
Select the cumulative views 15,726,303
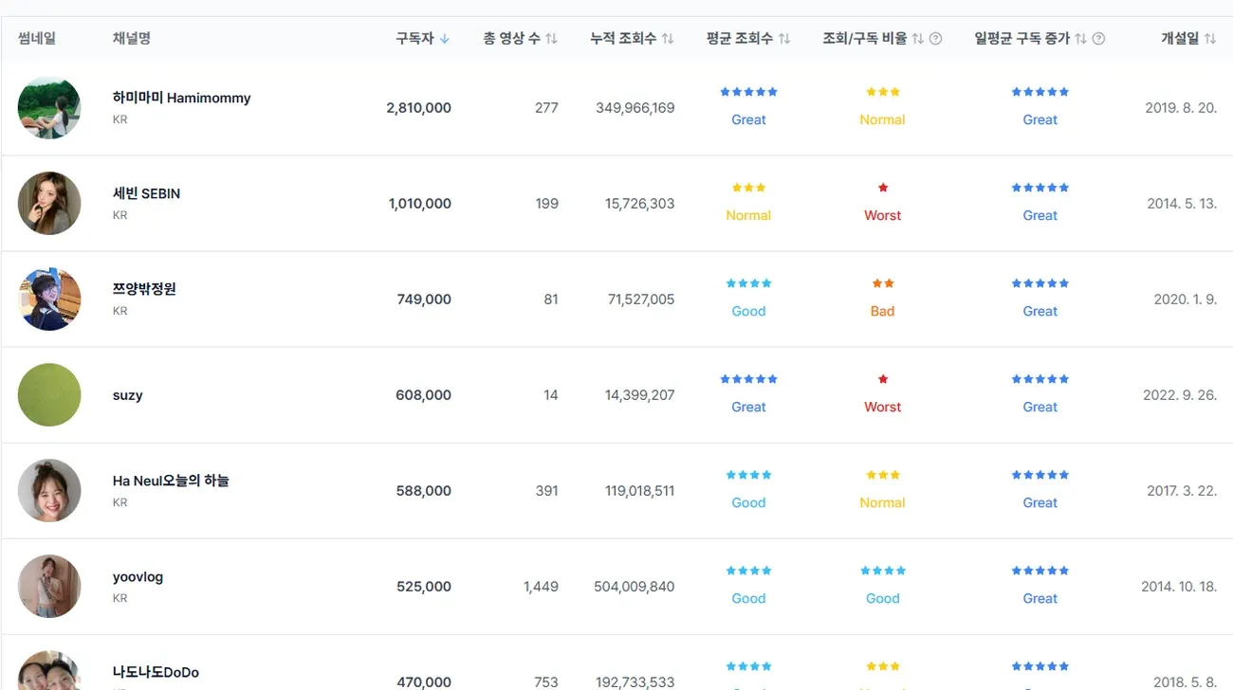(640, 204)
